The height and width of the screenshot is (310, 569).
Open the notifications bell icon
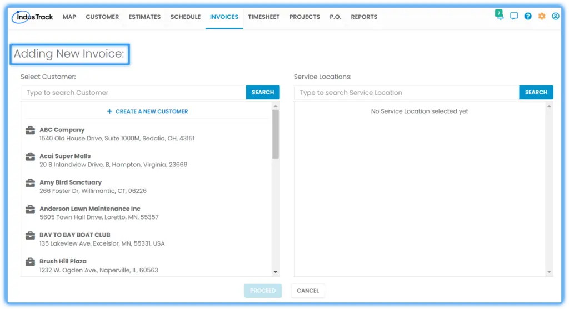tap(500, 15)
